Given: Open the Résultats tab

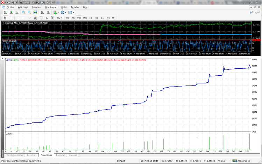Looking at the screenshot, I should click(31, 155).
